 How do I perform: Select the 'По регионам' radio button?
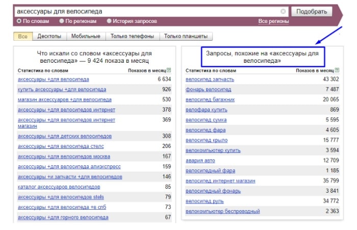(x=62, y=21)
